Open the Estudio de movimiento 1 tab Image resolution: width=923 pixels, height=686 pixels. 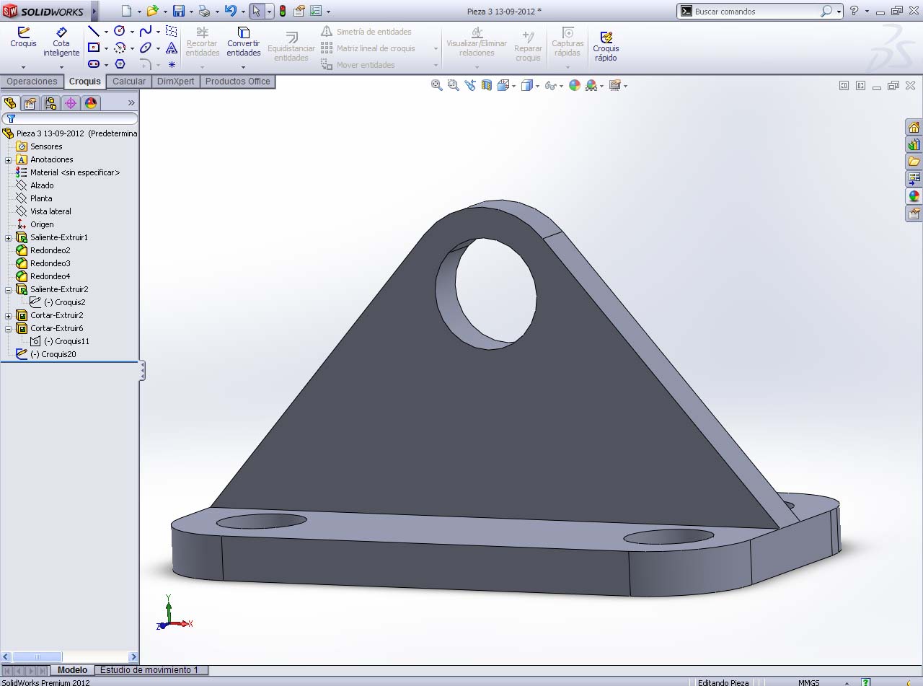coord(149,670)
